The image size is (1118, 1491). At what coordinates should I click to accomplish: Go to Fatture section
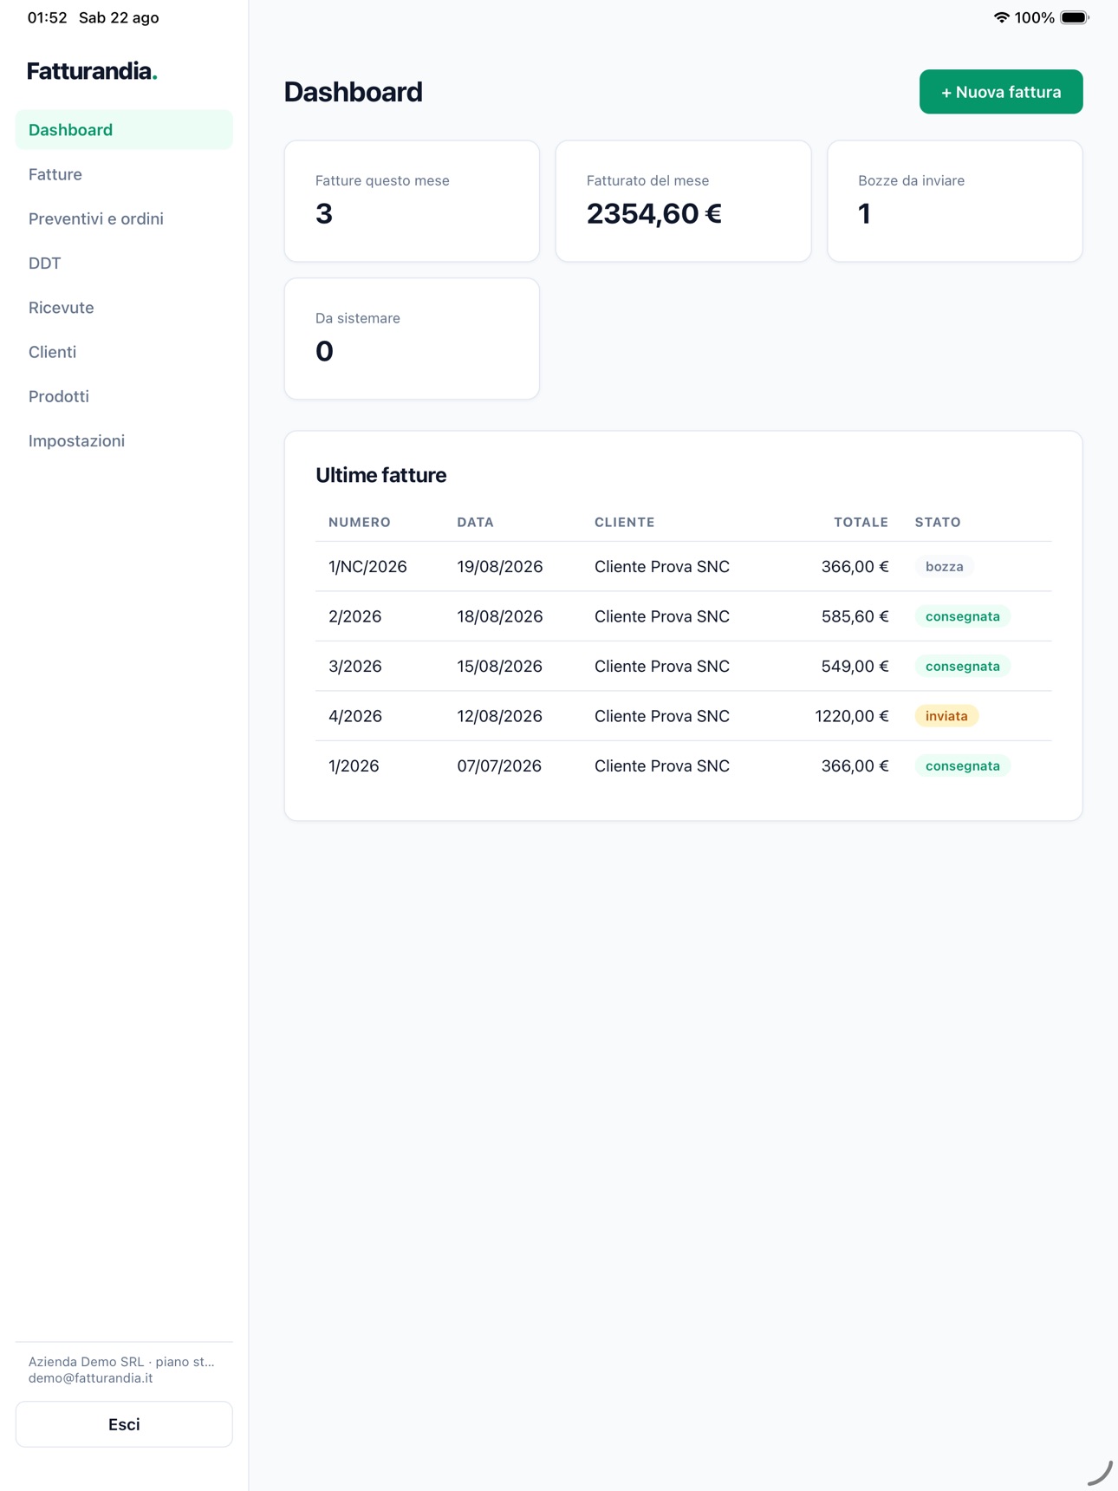124,174
